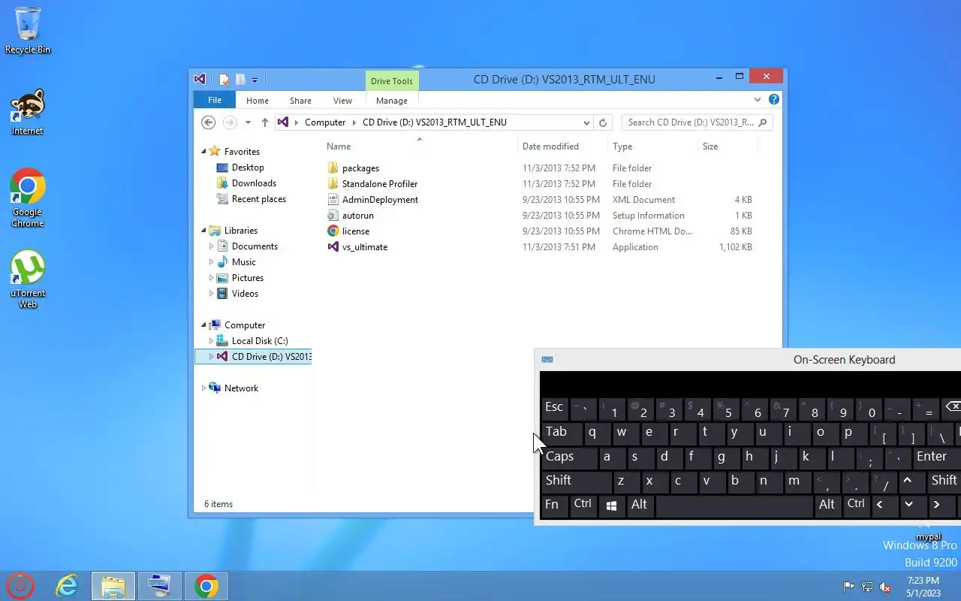Image resolution: width=961 pixels, height=601 pixels.
Task: Click the Forward navigation arrow
Action: (x=230, y=122)
